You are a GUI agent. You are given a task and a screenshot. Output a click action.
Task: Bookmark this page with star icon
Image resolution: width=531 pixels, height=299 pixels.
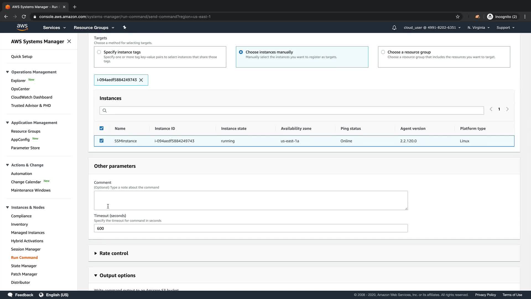[458, 17]
